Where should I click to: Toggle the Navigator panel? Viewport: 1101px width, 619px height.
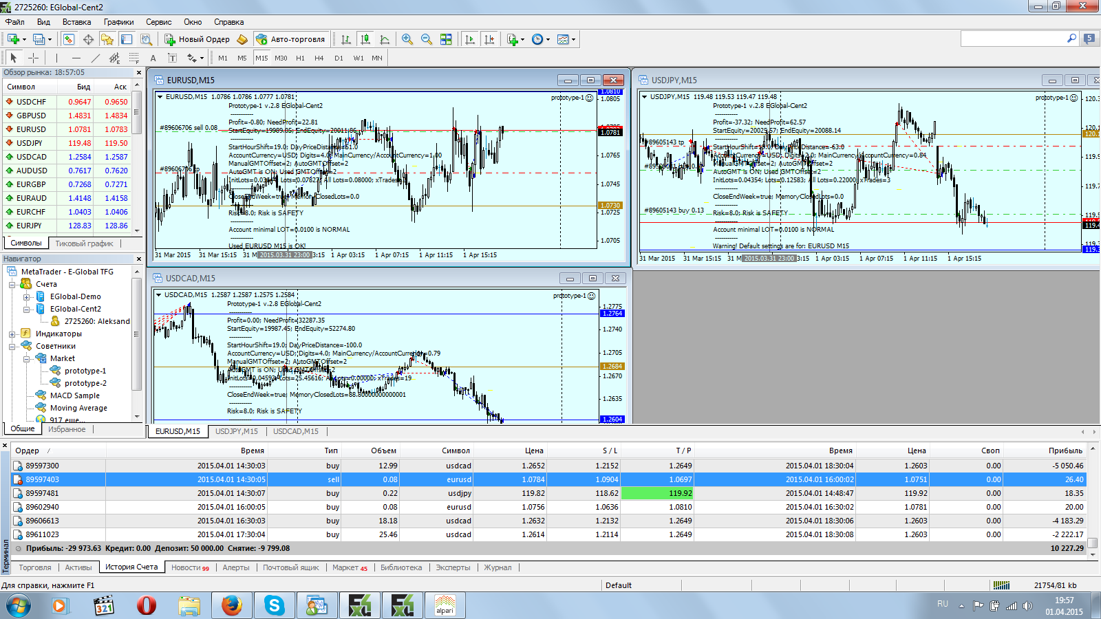pos(107,39)
